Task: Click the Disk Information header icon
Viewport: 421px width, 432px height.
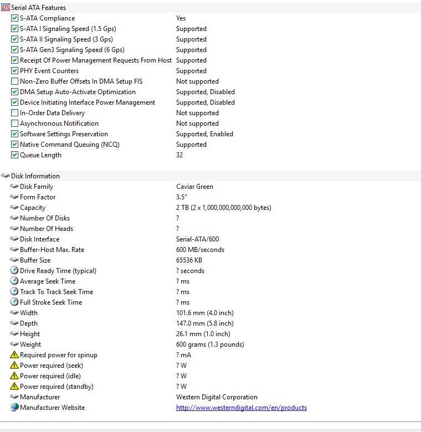Action: coord(5,176)
